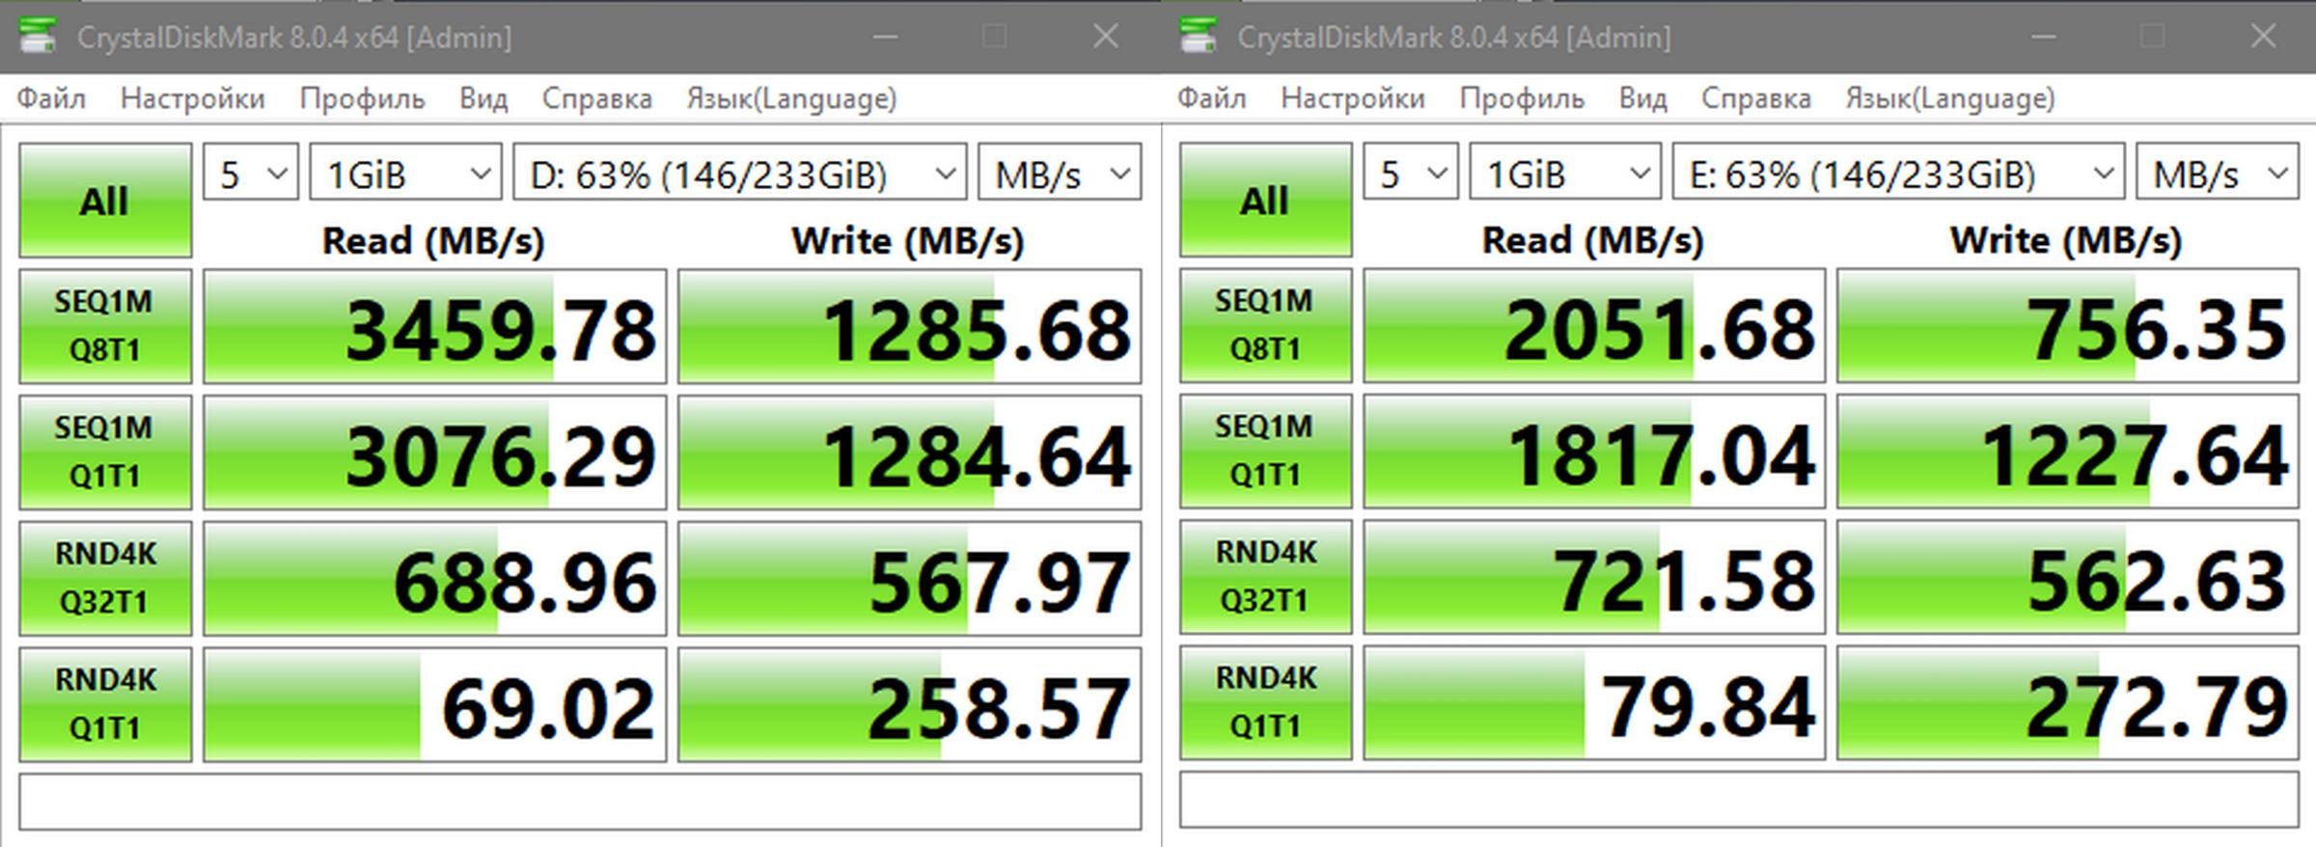This screenshot has width=2316, height=847.
Task: Run SEQ1M Q8T1 test in the right window
Action: (1265, 325)
